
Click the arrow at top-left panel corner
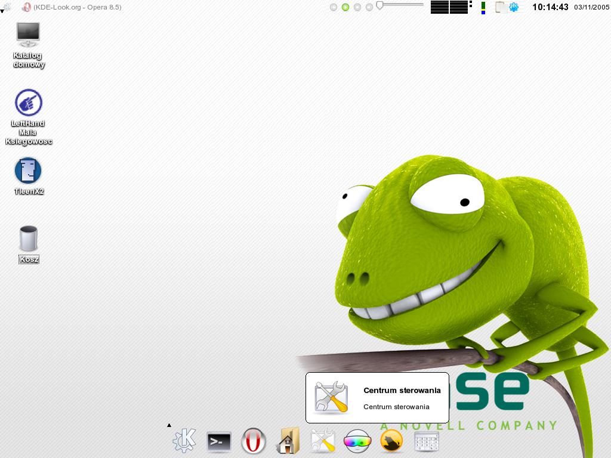[x=2, y=11]
